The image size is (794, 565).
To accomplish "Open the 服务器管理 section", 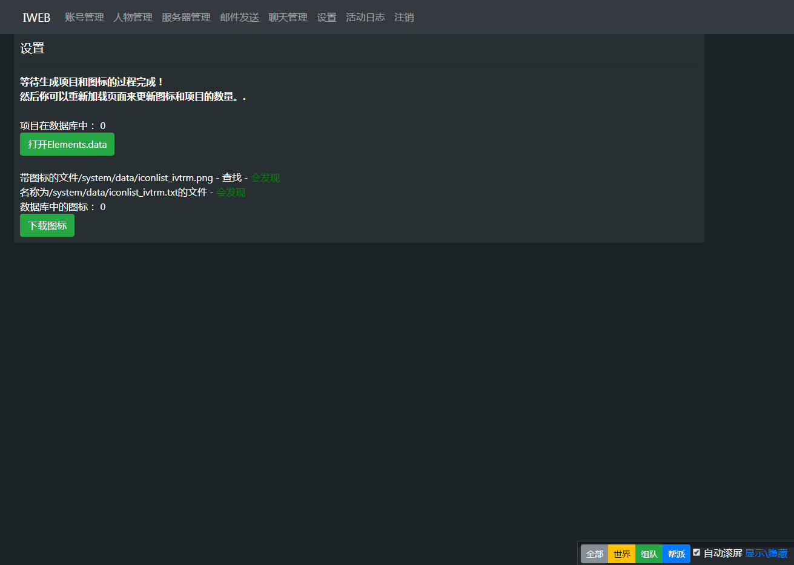I will pos(185,17).
